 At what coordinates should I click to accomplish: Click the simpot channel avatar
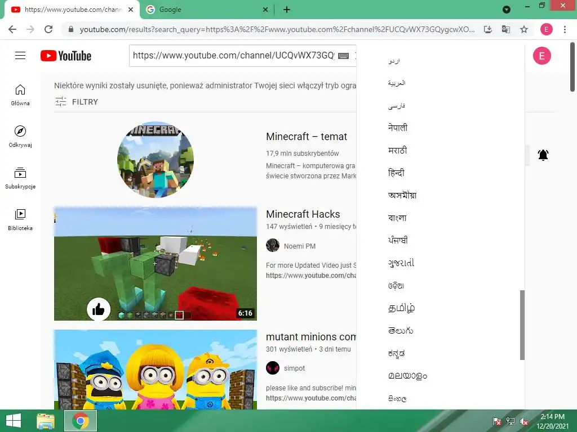tap(273, 368)
